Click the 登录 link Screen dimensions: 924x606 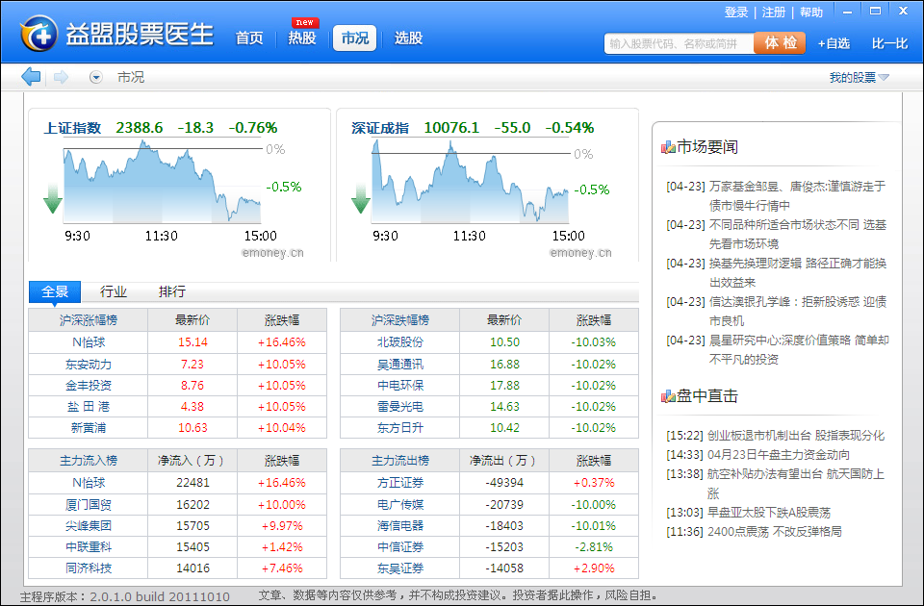[736, 13]
